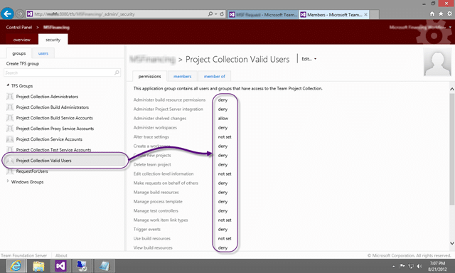
Task: Open the browser home icon
Action: tap(432, 14)
